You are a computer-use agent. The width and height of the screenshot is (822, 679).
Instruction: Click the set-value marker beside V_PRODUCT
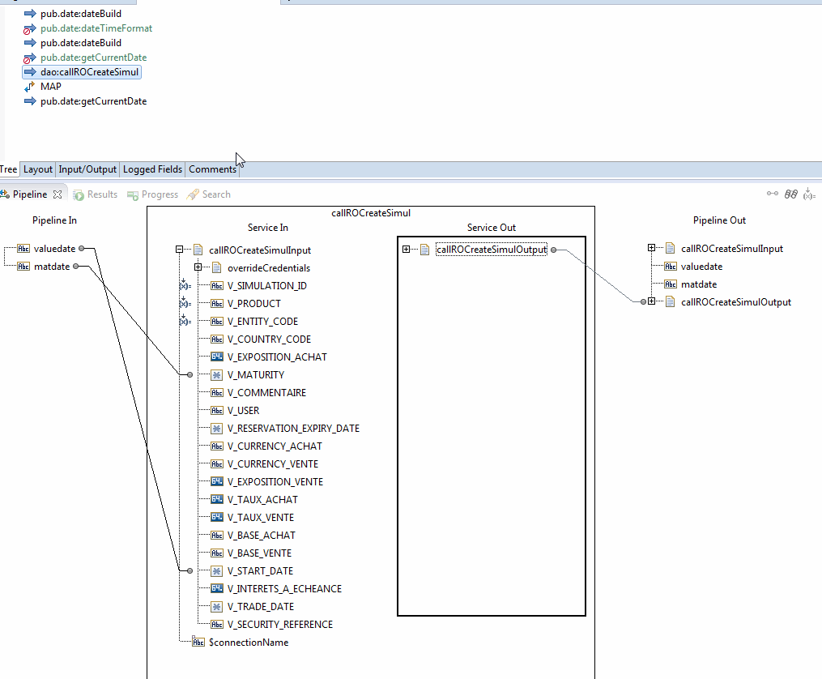(185, 302)
